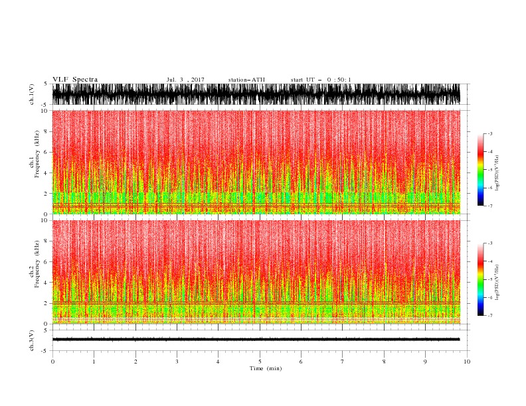Click the time axis tick label "7"
The image size is (526, 406).
tap(343, 362)
